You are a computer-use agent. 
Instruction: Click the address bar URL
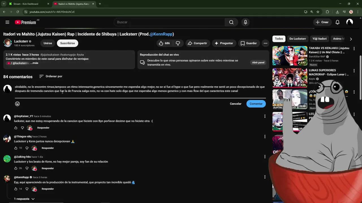point(52,12)
